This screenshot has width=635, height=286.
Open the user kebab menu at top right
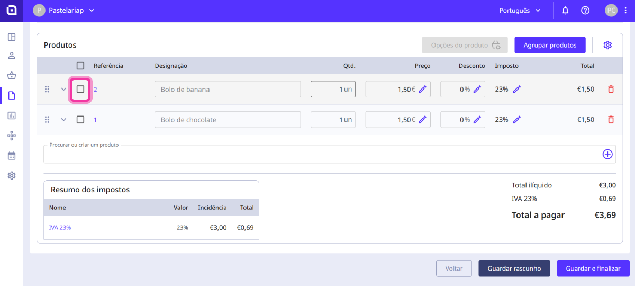coord(625,11)
